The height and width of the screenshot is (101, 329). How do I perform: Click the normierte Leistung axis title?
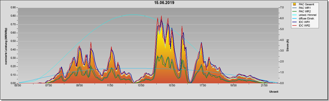coord(6,45)
